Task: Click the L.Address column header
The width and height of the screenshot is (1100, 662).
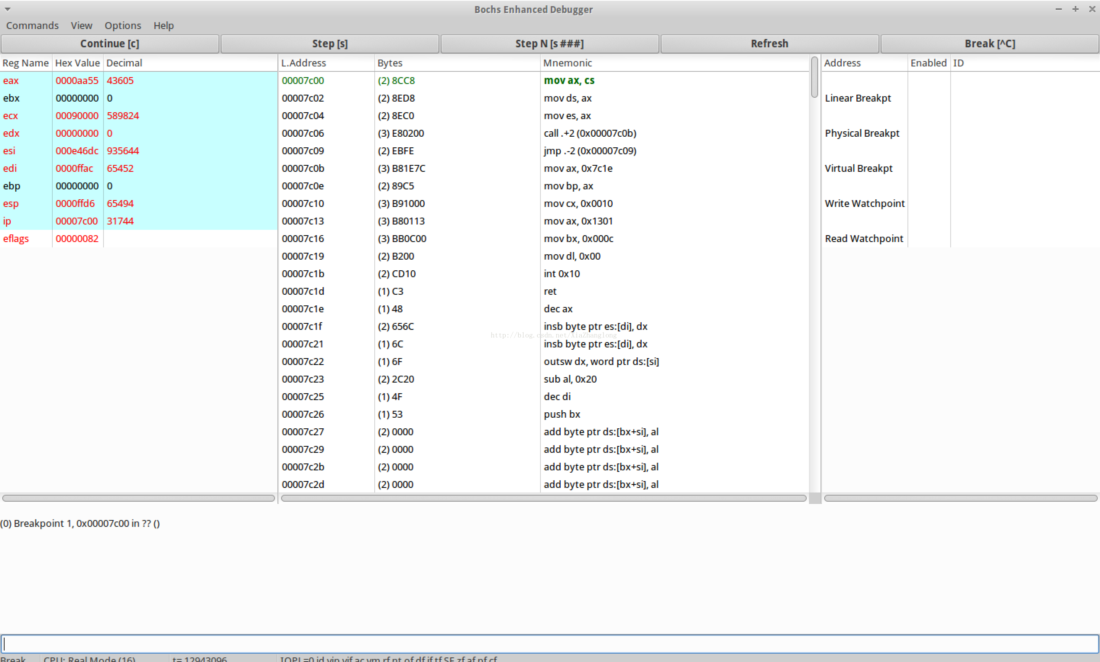Action: pyautogui.click(x=326, y=63)
